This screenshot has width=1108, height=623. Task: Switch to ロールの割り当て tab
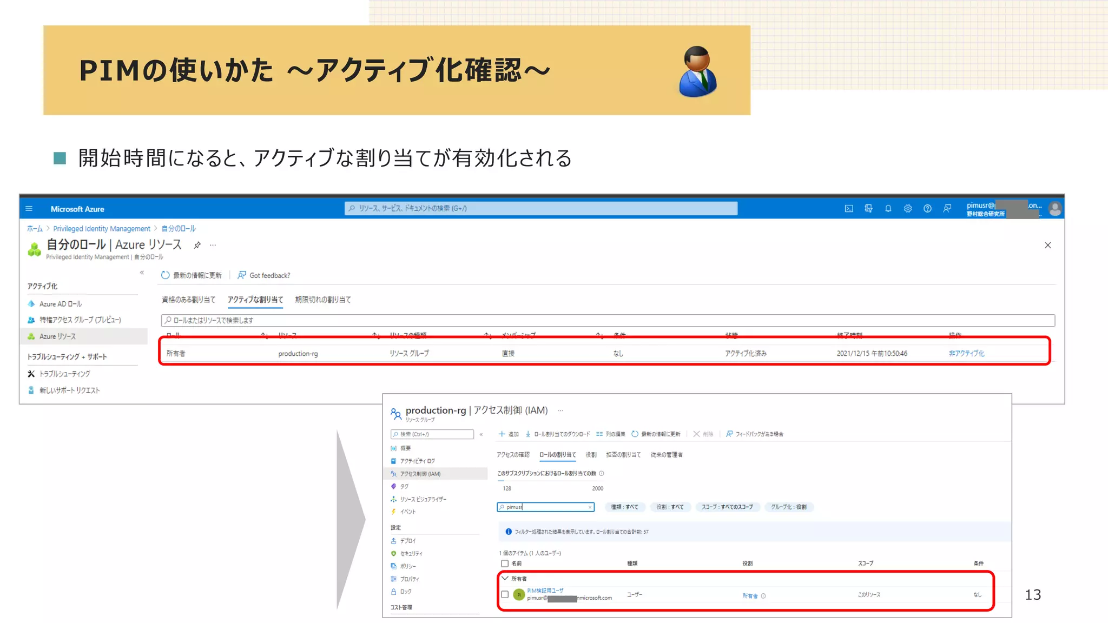tap(558, 455)
